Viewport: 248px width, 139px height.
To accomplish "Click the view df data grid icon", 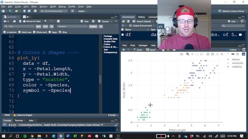I will (x=240, y=35).
